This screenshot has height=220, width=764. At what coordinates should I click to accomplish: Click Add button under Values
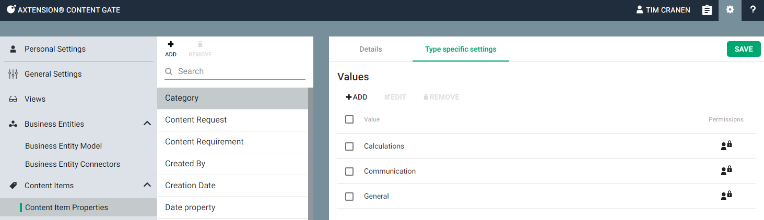[357, 97]
